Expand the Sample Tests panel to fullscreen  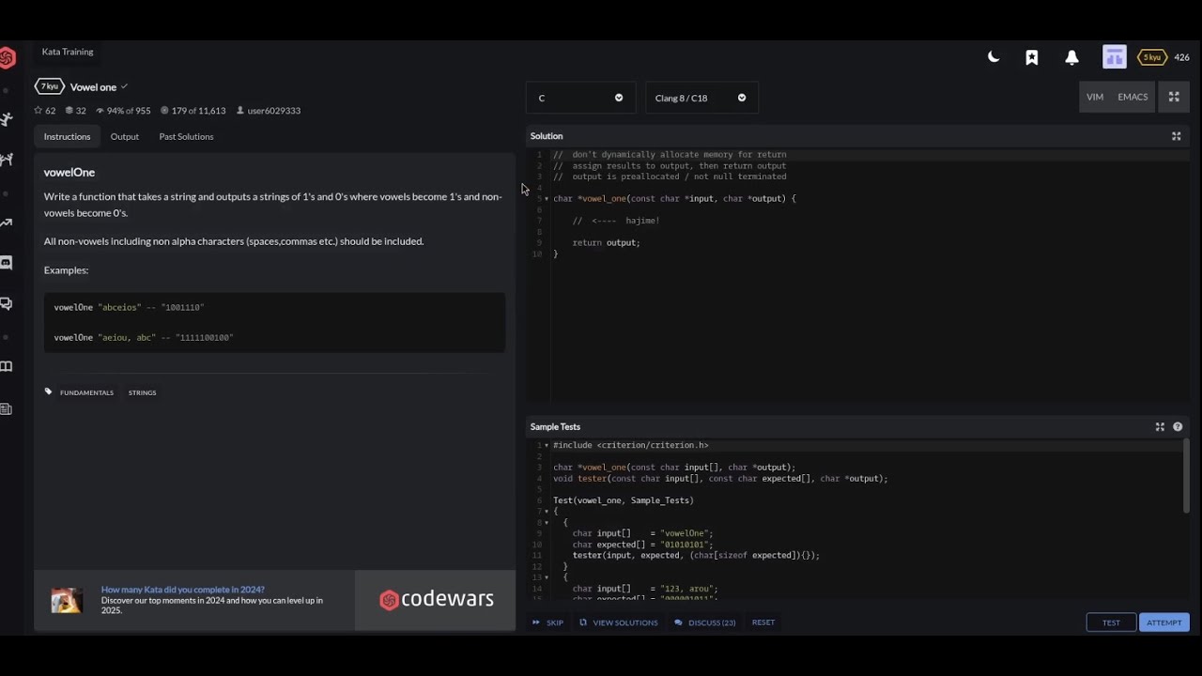coord(1160,426)
